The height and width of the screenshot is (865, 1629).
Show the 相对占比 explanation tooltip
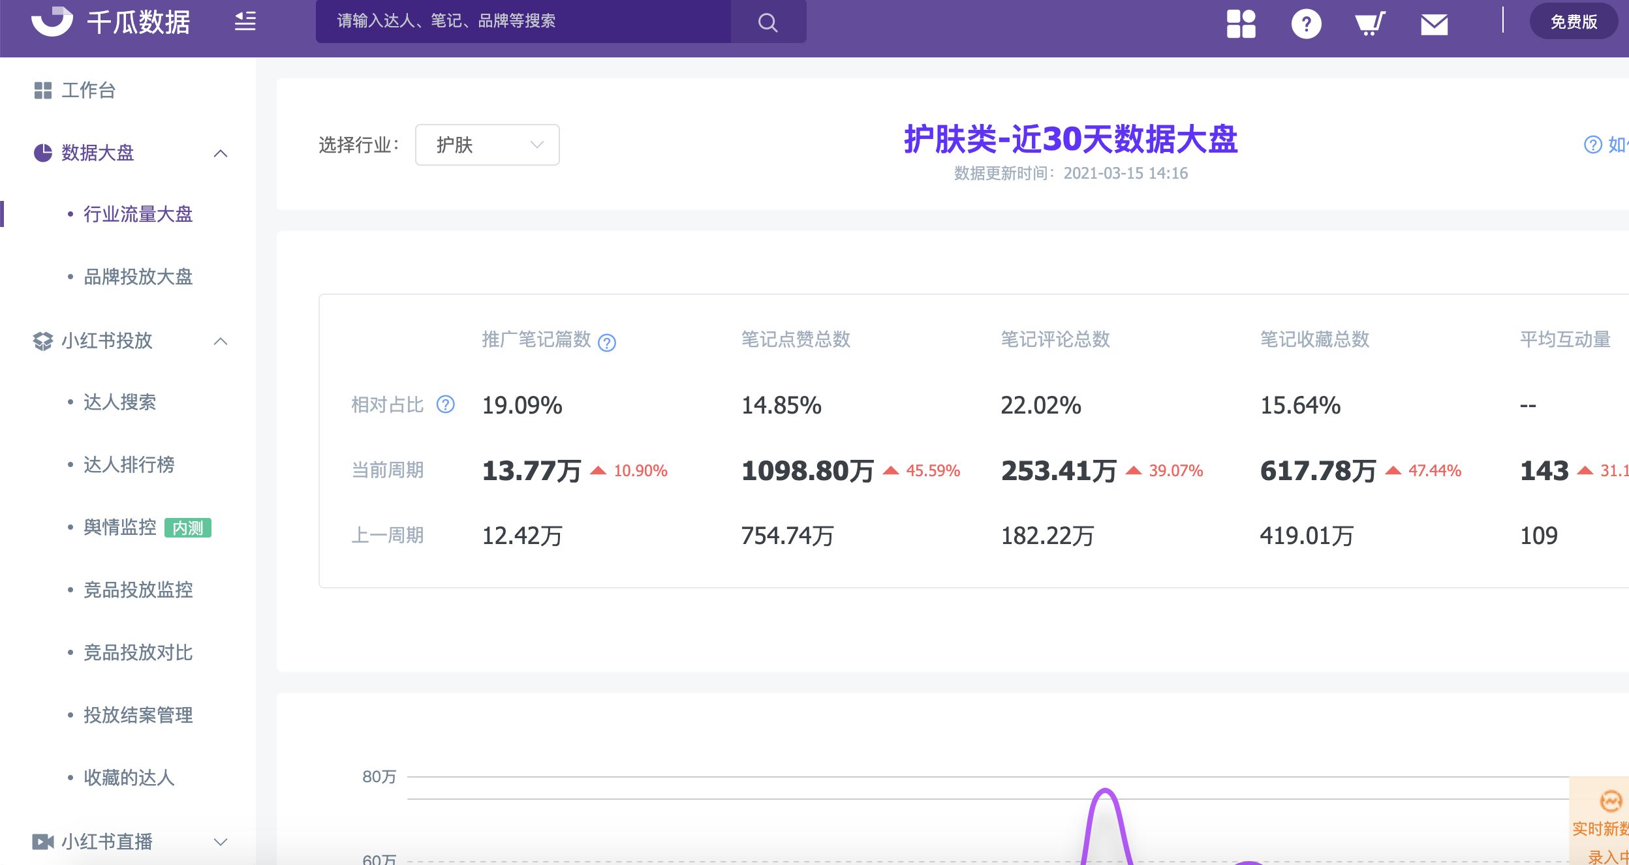(x=444, y=405)
